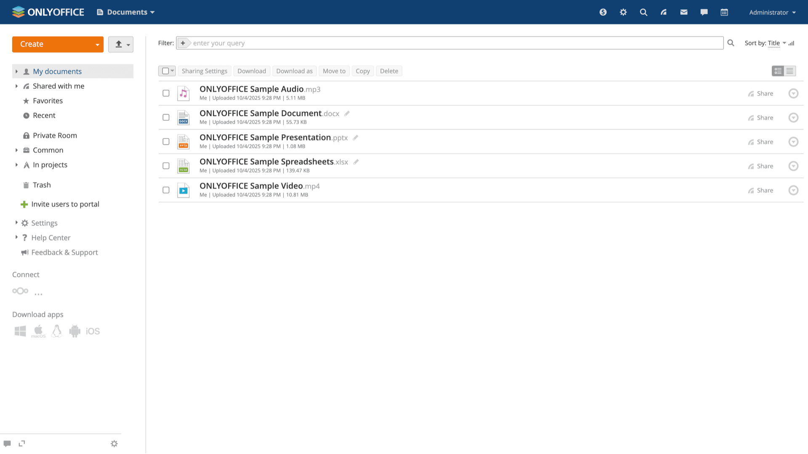Screen dimensions: 808x454
Task: Toggle the select-all files checkbox
Action: [165, 71]
